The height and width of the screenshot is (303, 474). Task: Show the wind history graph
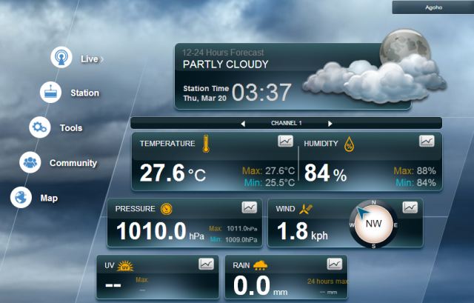point(410,207)
